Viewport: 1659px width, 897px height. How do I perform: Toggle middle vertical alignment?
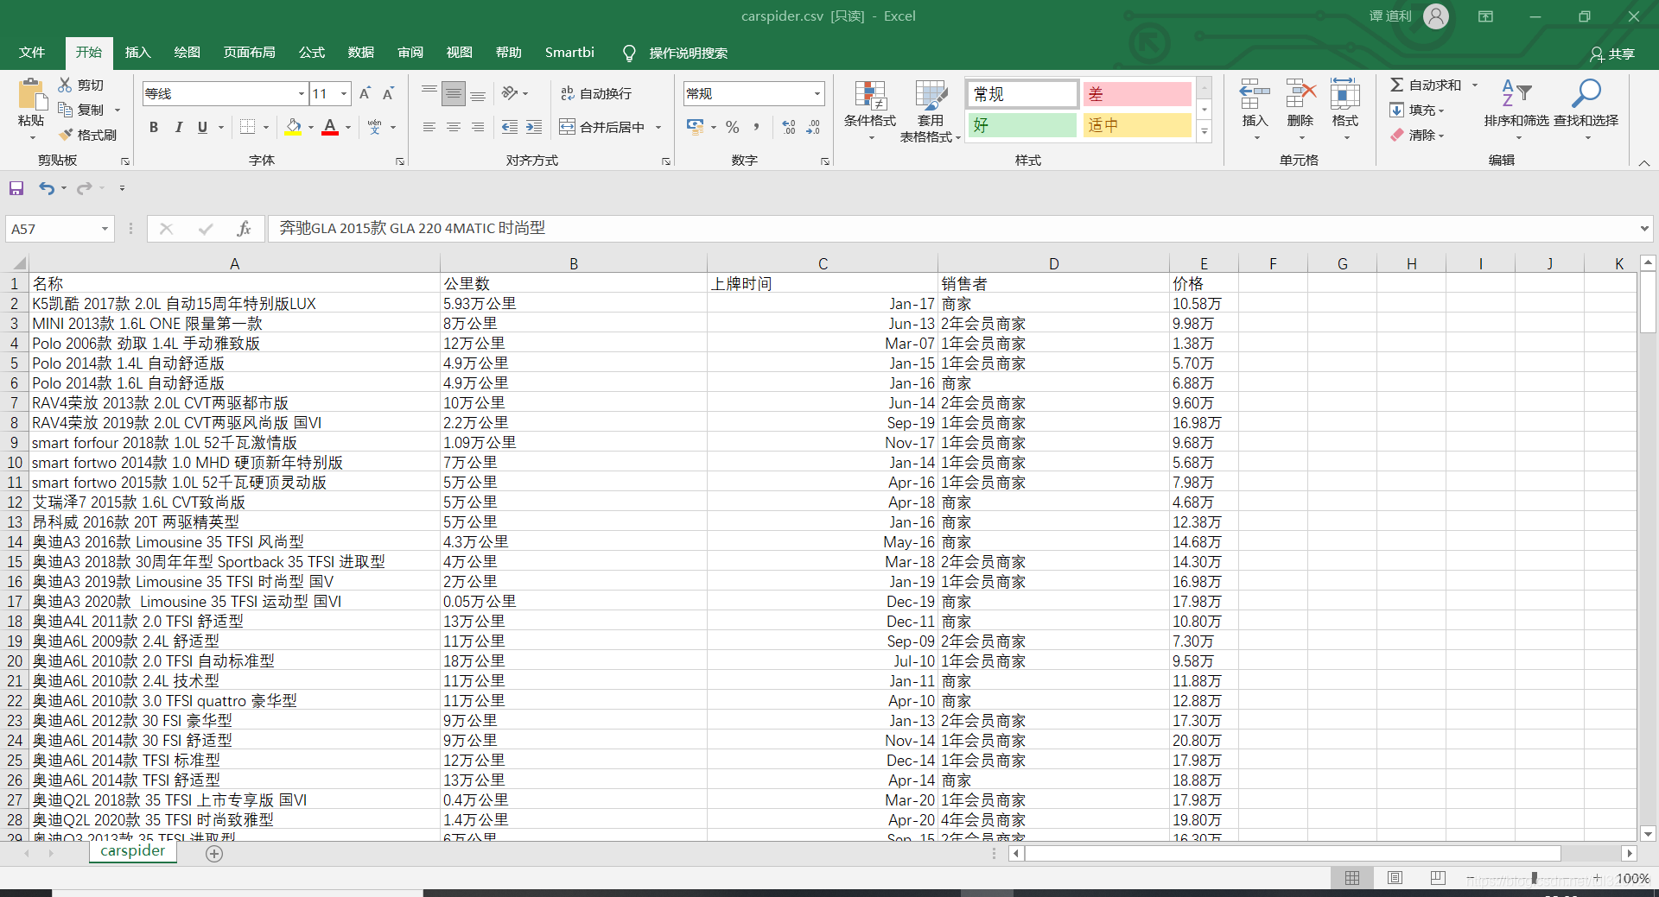click(453, 93)
